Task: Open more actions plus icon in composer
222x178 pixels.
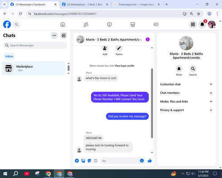Action: pyautogui.click(x=77, y=161)
